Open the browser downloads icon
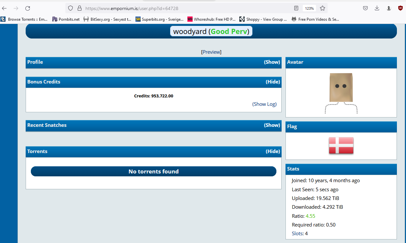The height and width of the screenshot is (243, 406). tap(377, 8)
